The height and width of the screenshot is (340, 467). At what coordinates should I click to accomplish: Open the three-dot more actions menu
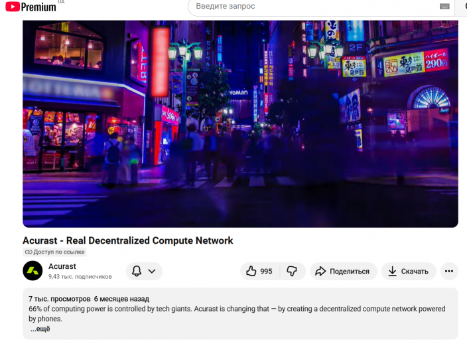[449, 271]
